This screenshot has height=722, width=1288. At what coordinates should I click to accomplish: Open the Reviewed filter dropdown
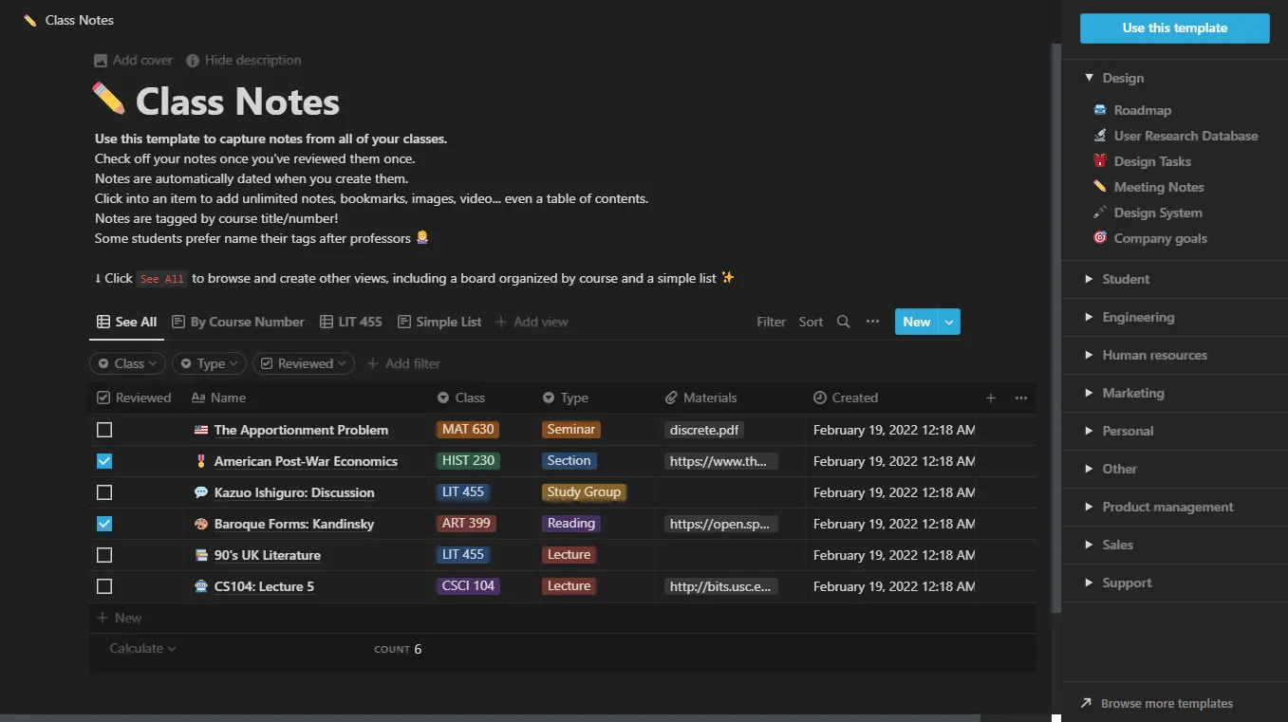(303, 363)
